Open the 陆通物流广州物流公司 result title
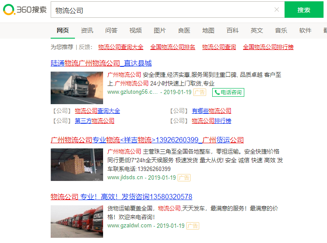The image size is (327, 243). 101,63
